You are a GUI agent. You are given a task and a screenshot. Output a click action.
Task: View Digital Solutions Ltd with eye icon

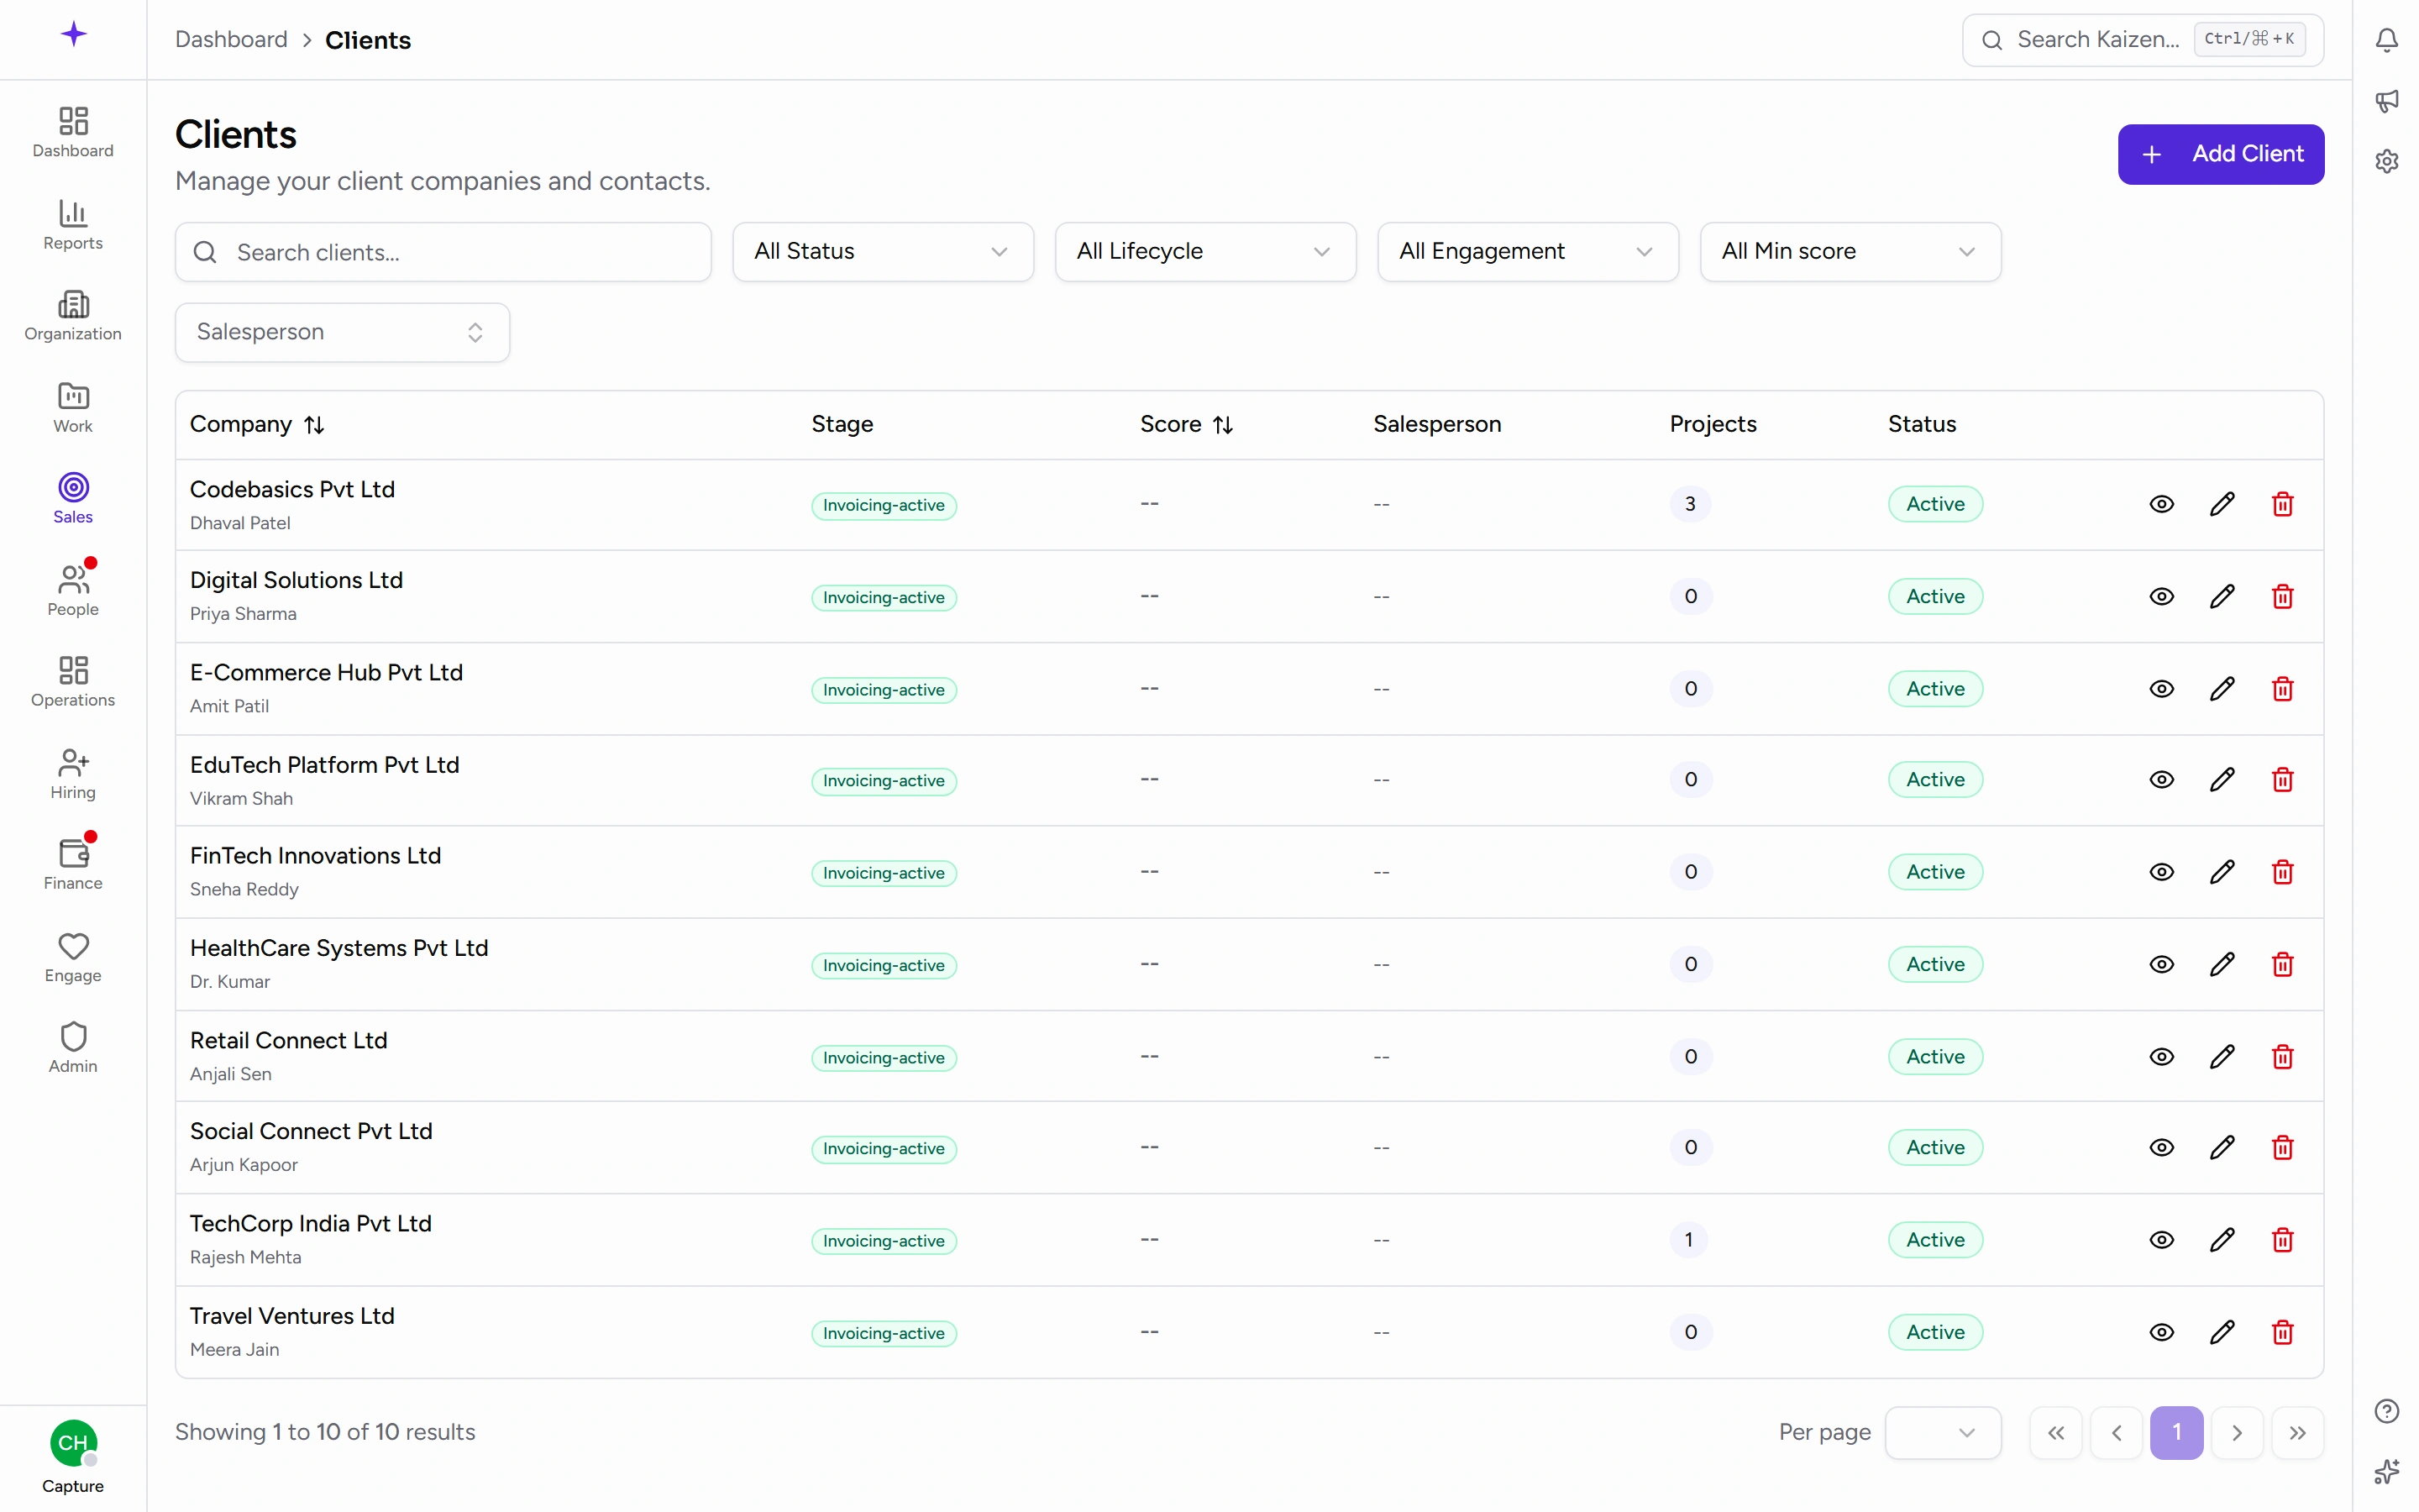pos(2161,597)
